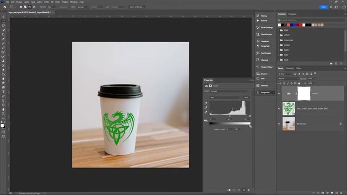This screenshot has height=195, width=347.
Task: Switch to the Navigator tab
Action: click(292, 14)
